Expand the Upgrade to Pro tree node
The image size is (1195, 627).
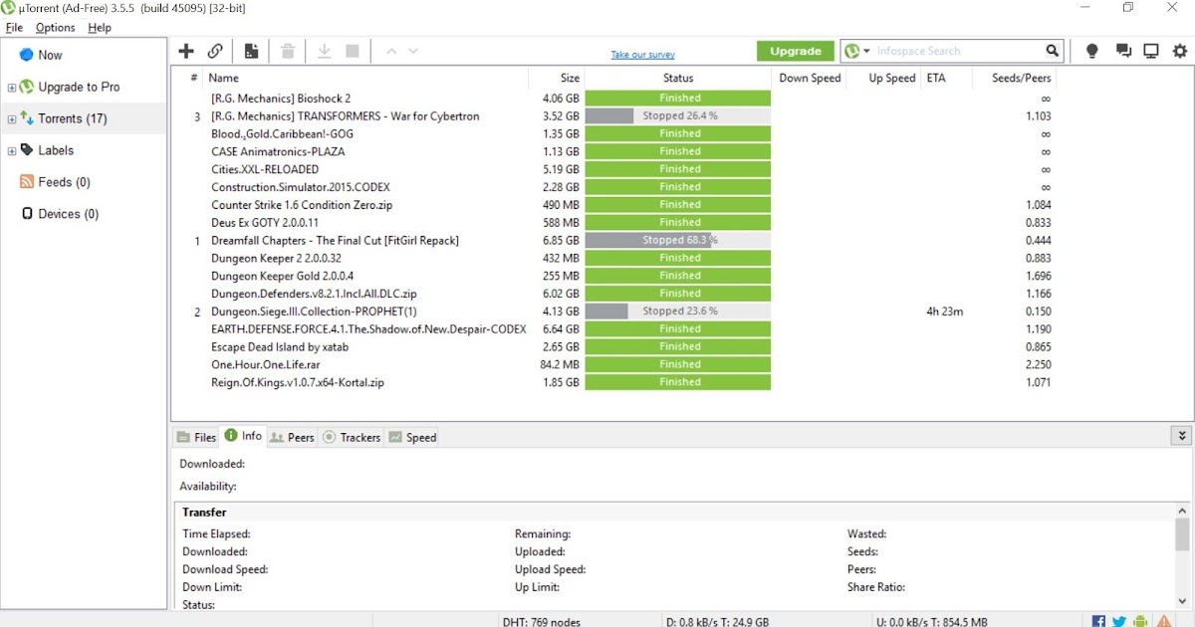tap(12, 88)
